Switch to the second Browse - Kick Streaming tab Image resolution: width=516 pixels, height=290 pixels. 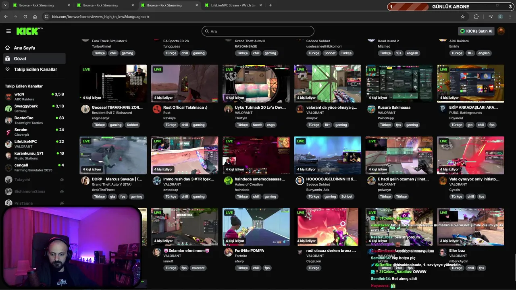point(105,5)
